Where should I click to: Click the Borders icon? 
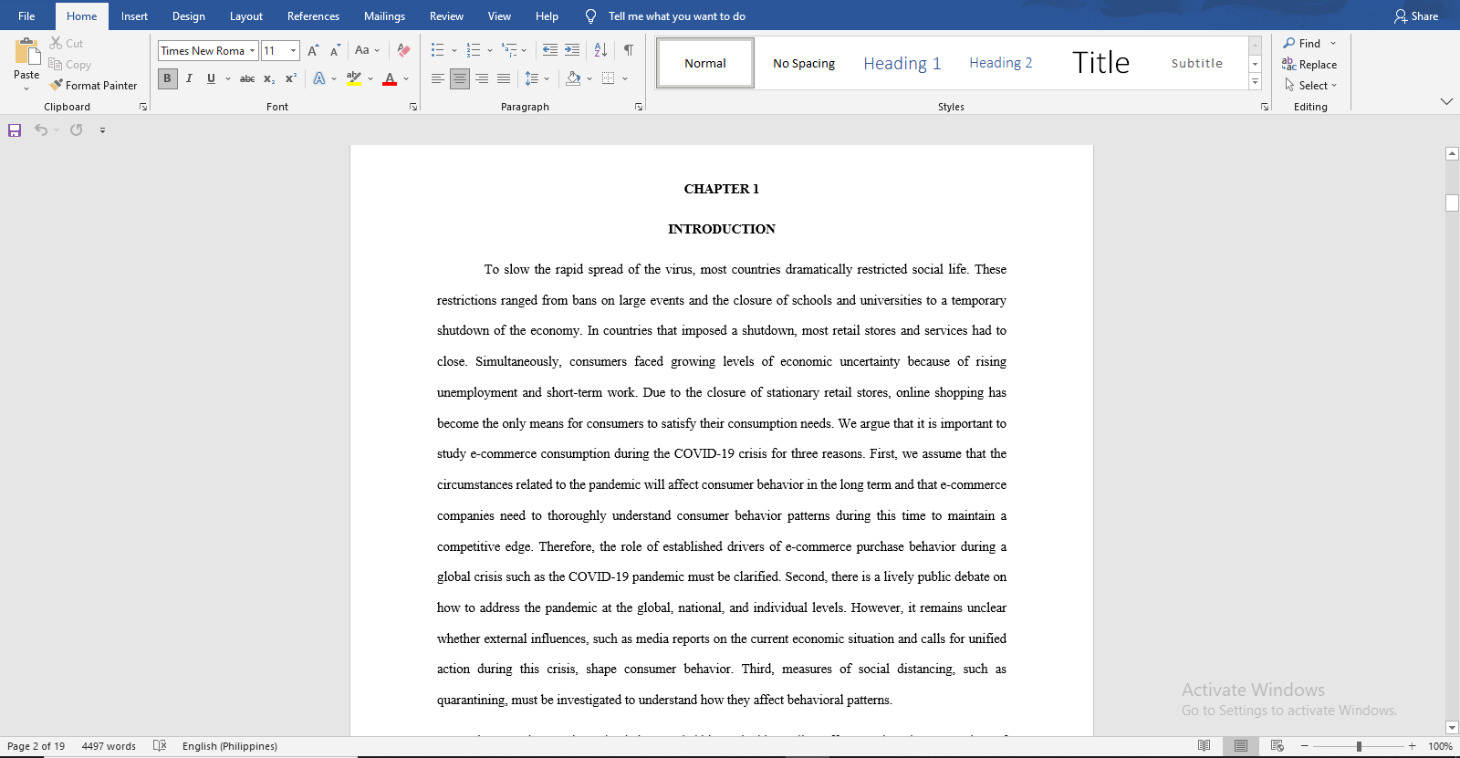609,78
